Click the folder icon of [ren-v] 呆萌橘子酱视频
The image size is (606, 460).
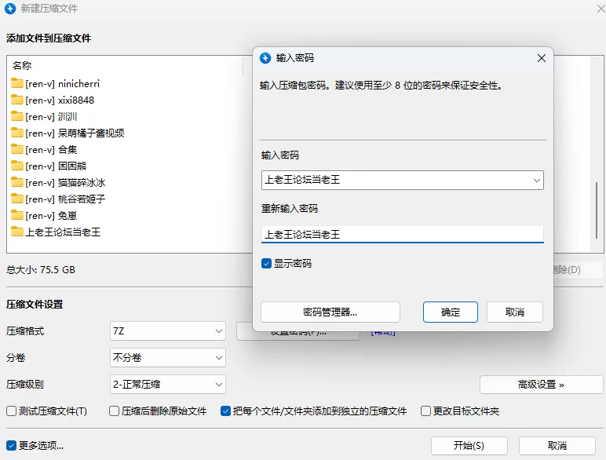click(17, 133)
